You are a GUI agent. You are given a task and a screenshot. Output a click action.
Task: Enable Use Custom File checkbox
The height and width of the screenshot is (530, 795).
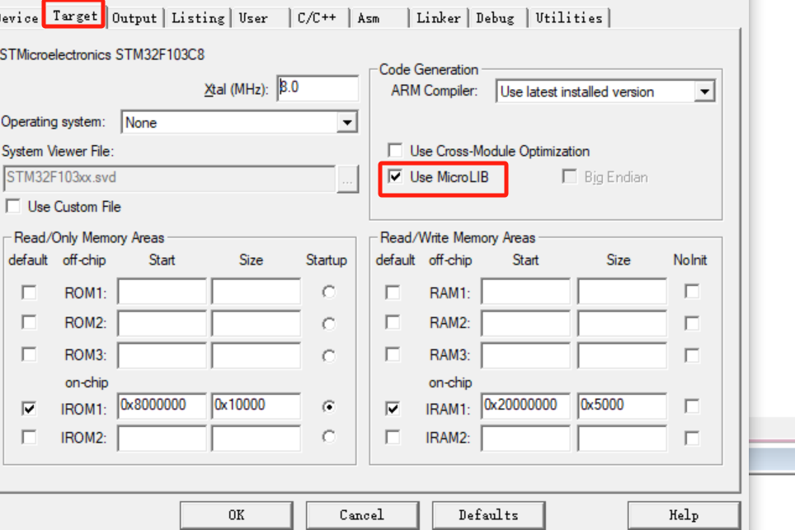[x=14, y=206]
